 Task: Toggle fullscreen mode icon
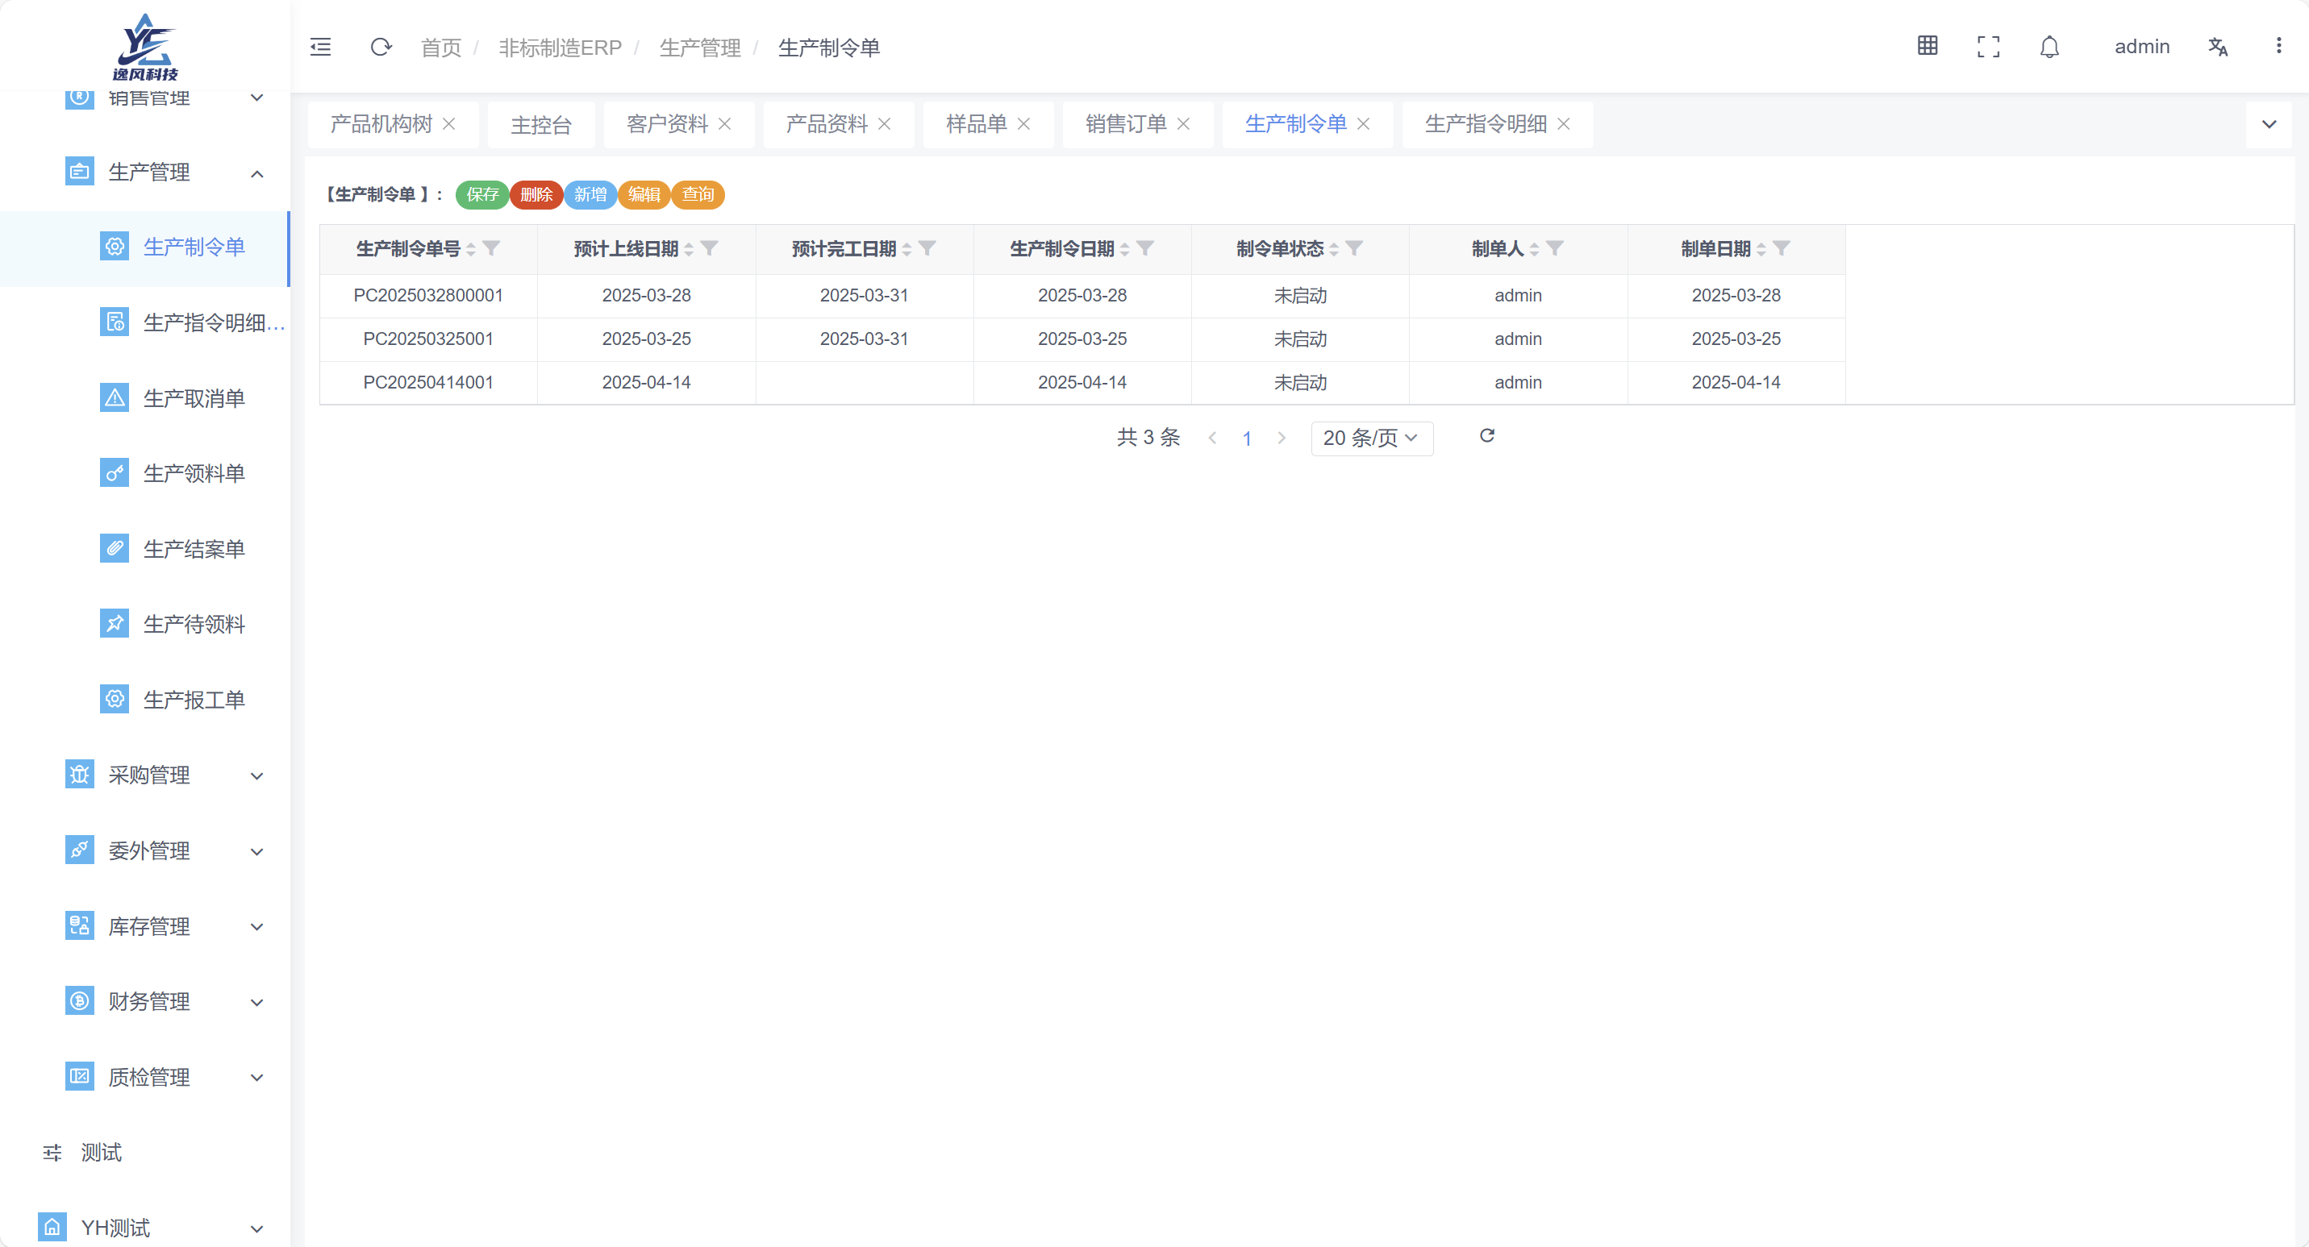[x=1988, y=46]
